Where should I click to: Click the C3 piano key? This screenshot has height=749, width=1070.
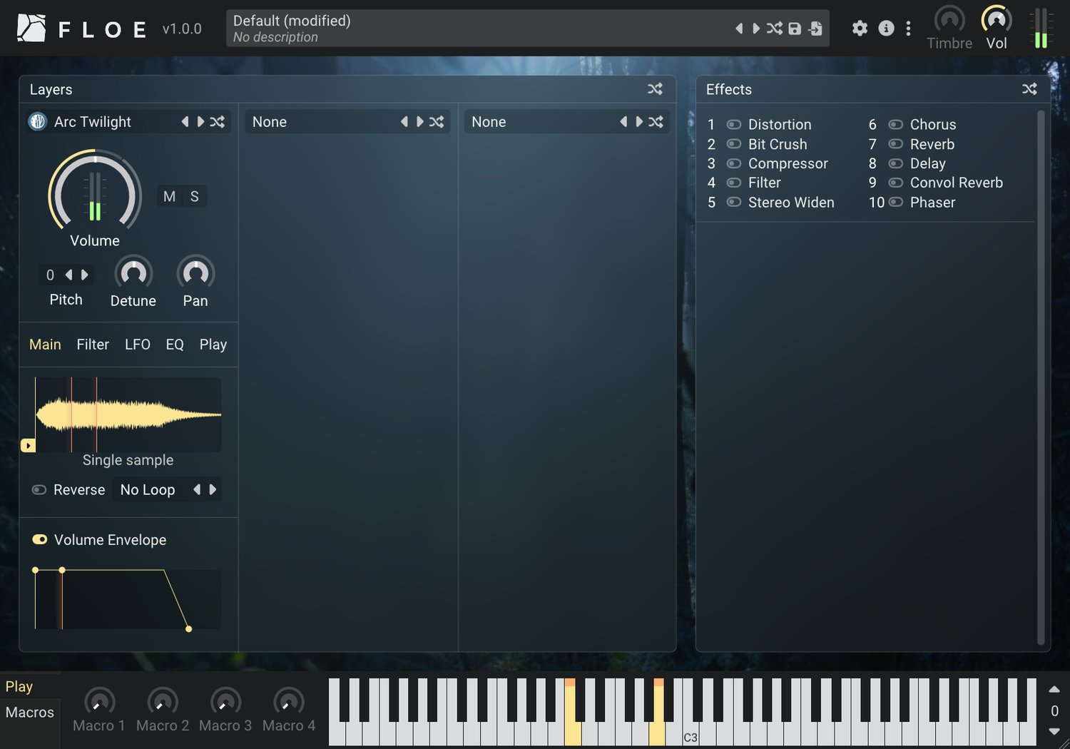click(x=691, y=734)
